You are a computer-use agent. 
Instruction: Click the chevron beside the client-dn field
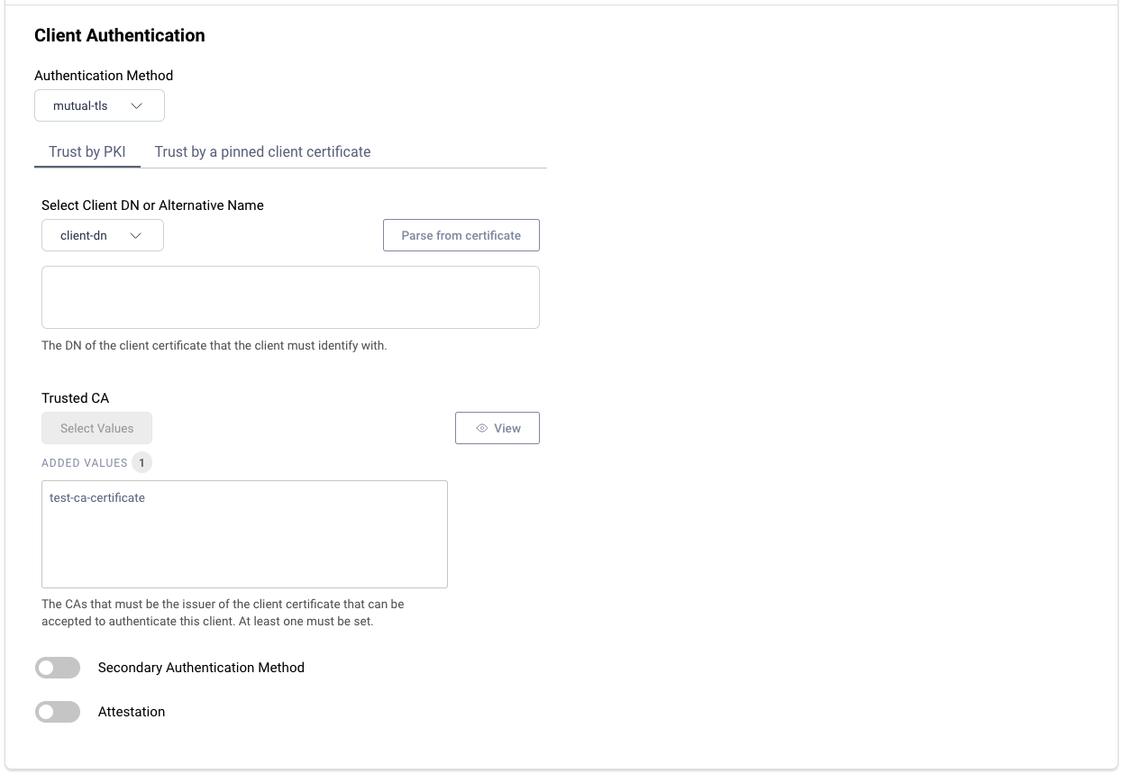(x=137, y=234)
